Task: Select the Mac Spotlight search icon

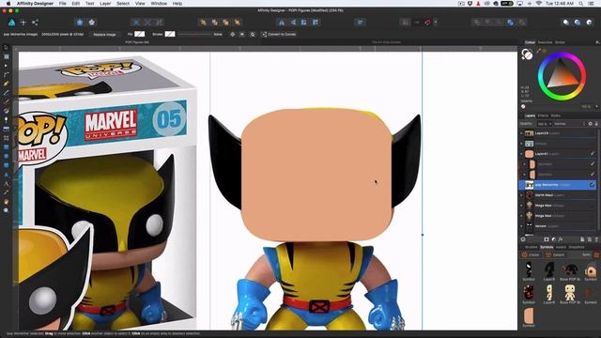Action: (x=581, y=4)
